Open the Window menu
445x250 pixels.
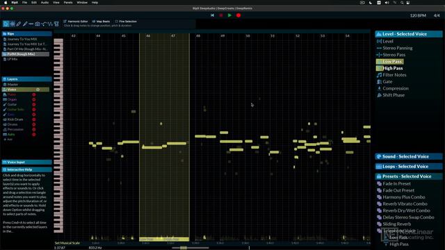[82, 3]
